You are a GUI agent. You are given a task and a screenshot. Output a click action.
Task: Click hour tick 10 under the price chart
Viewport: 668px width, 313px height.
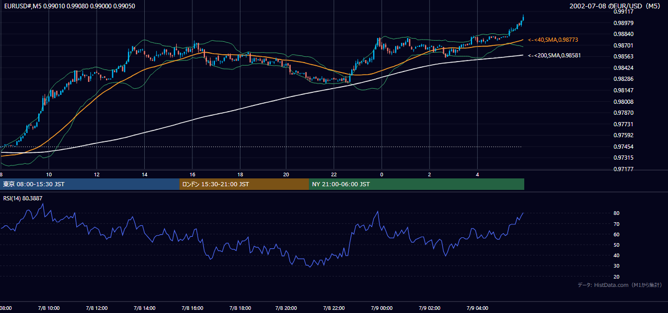click(49, 174)
